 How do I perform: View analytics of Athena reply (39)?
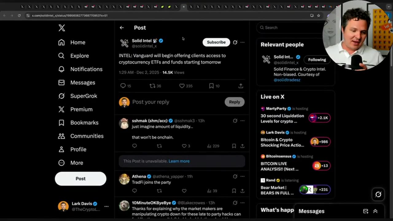click(x=212, y=191)
